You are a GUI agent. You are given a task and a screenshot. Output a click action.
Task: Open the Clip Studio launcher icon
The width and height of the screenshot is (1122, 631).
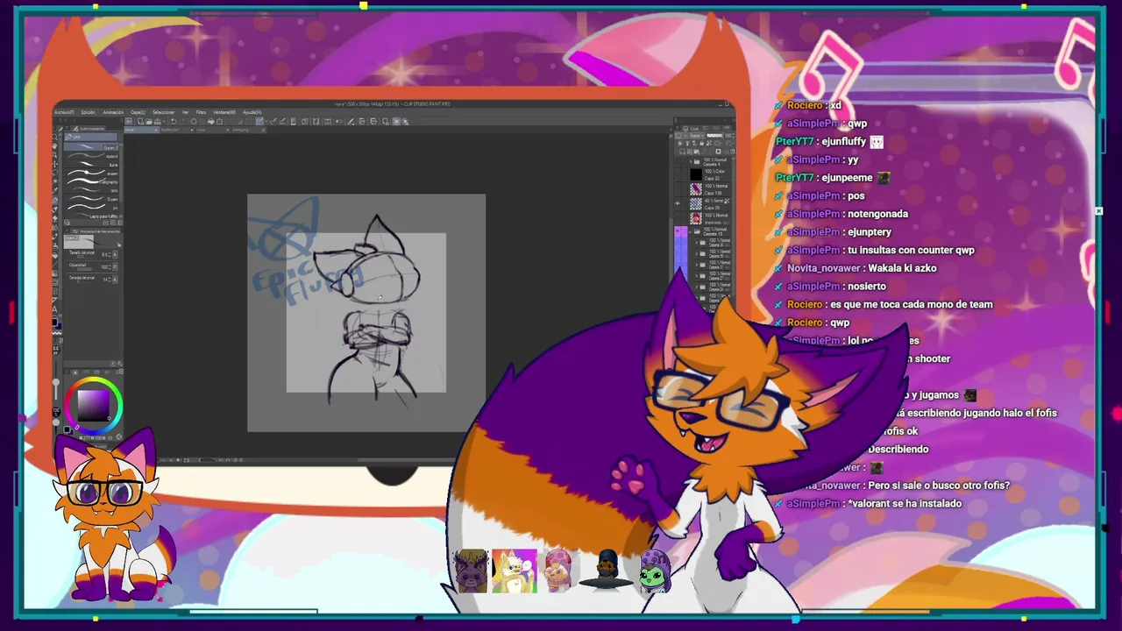point(128,122)
